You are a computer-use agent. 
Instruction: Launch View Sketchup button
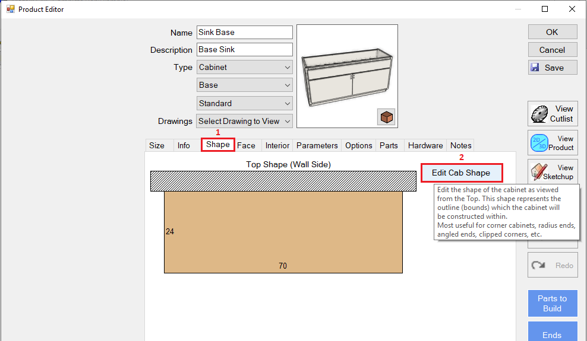tap(553, 172)
